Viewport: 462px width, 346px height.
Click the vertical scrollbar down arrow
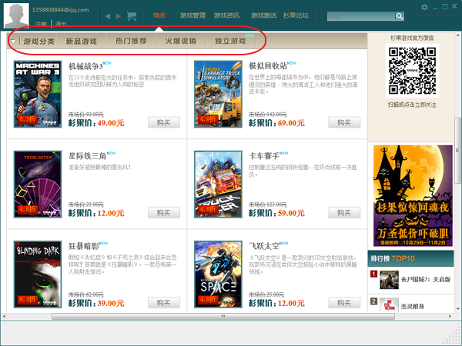(457, 309)
